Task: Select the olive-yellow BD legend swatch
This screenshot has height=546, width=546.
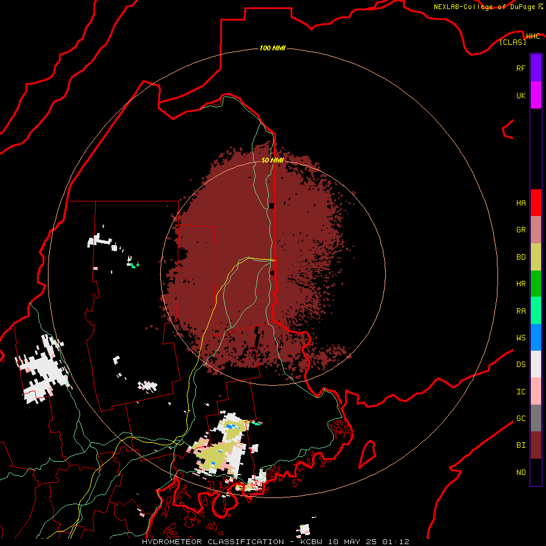Action: (x=536, y=257)
